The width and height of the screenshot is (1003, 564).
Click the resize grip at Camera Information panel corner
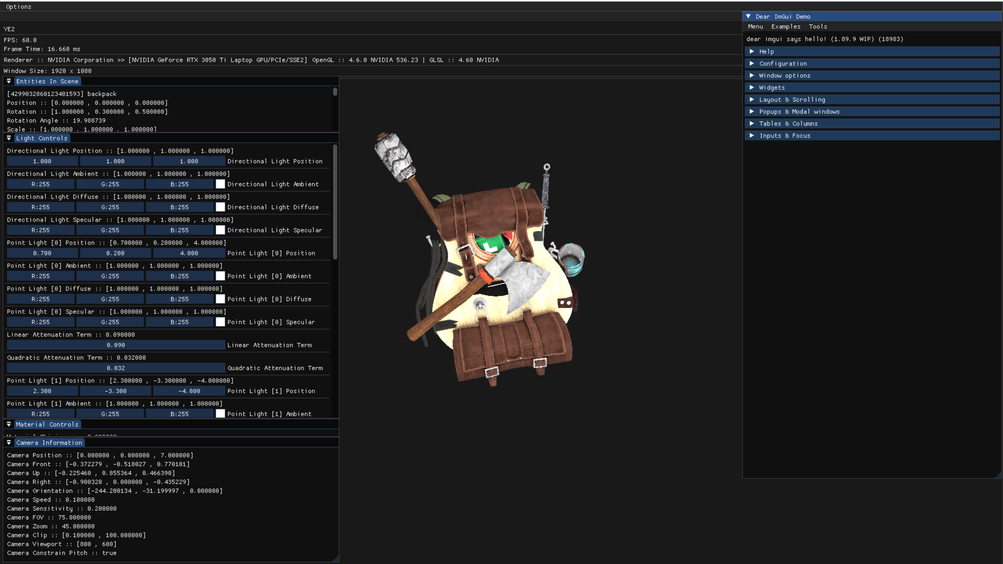(x=337, y=559)
